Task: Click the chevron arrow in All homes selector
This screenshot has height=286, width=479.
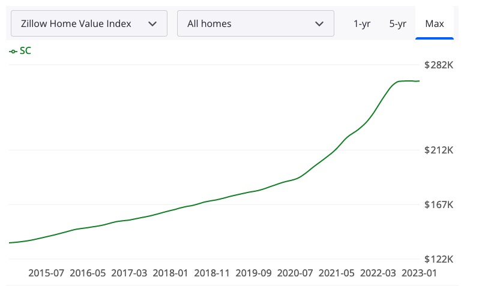Action: (x=320, y=24)
